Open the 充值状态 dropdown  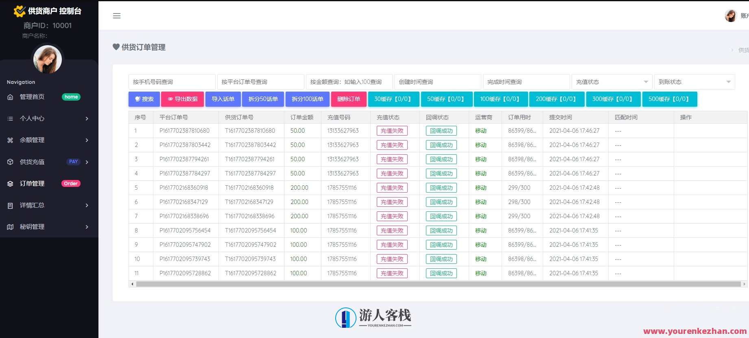click(612, 82)
